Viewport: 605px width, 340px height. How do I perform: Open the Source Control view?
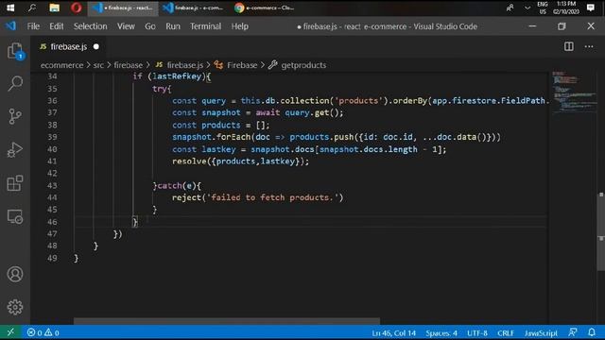[15, 116]
